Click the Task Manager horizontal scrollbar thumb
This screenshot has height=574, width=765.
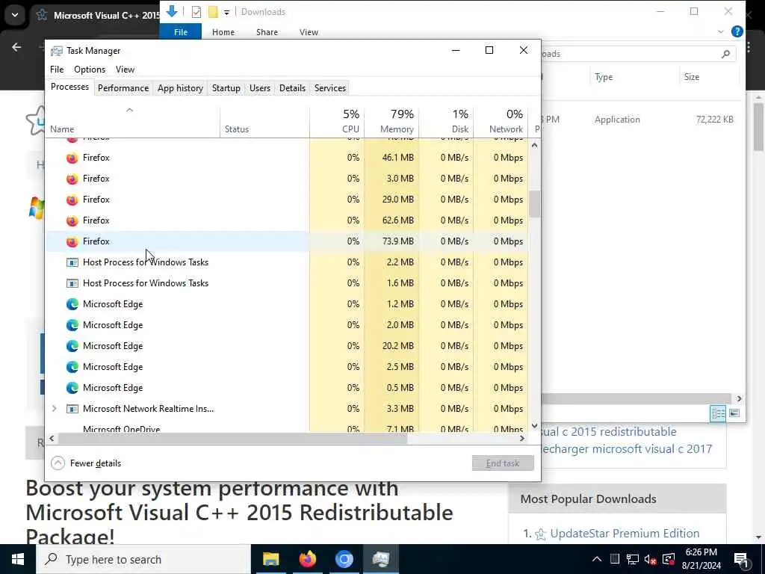232,438
